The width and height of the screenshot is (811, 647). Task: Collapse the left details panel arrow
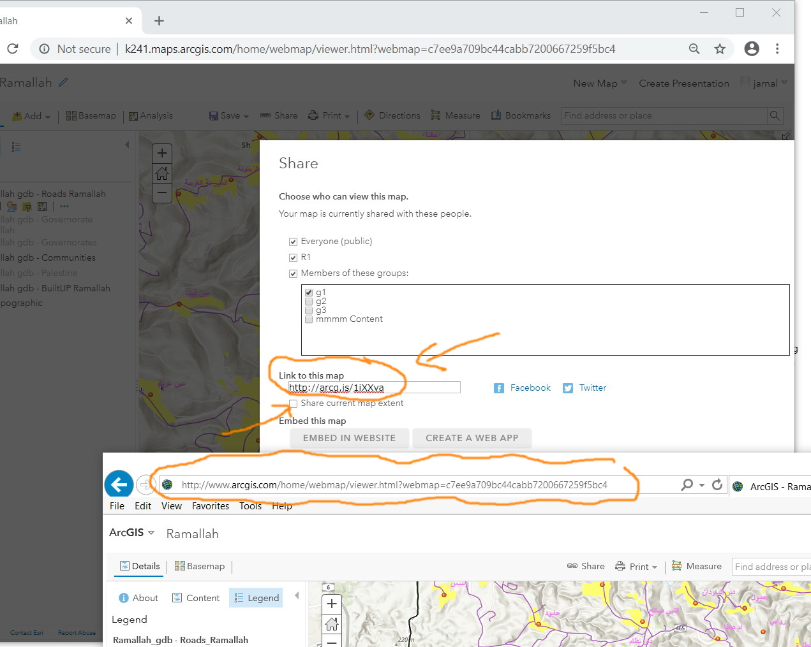(127, 145)
